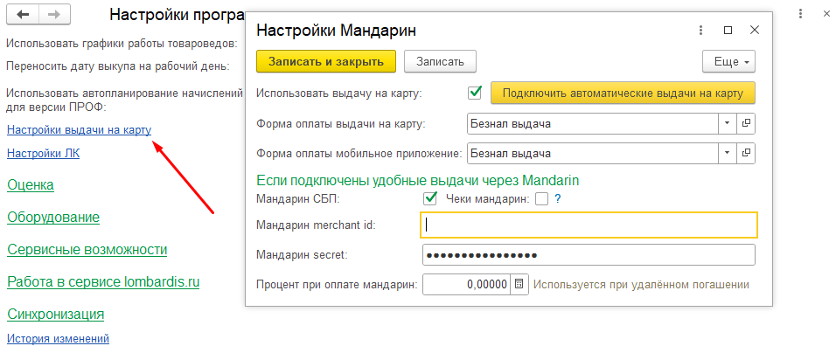This screenshot has width=836, height=353.
Task: Expand Форма оплаты мобильное приложение dropdown
Action: click(728, 154)
